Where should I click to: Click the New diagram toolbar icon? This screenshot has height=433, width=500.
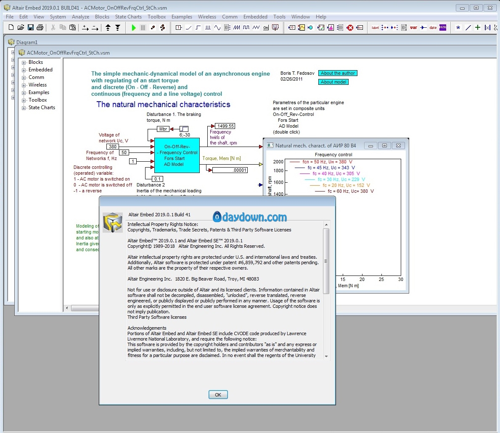tap(11, 27)
